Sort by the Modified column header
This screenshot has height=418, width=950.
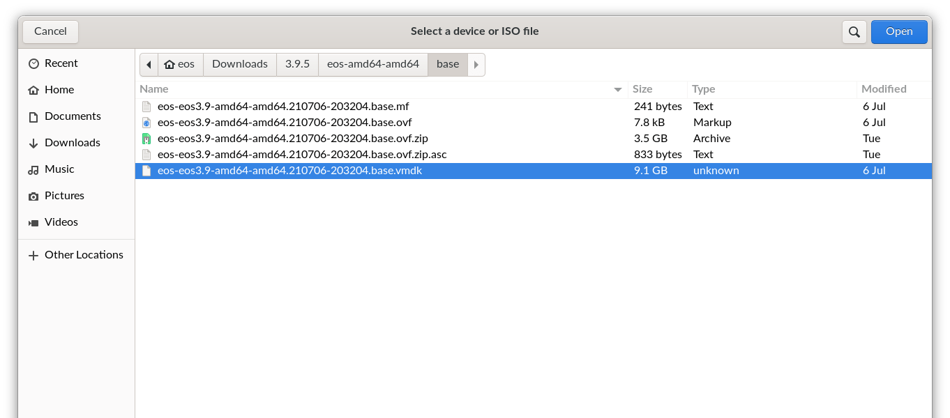(894, 89)
